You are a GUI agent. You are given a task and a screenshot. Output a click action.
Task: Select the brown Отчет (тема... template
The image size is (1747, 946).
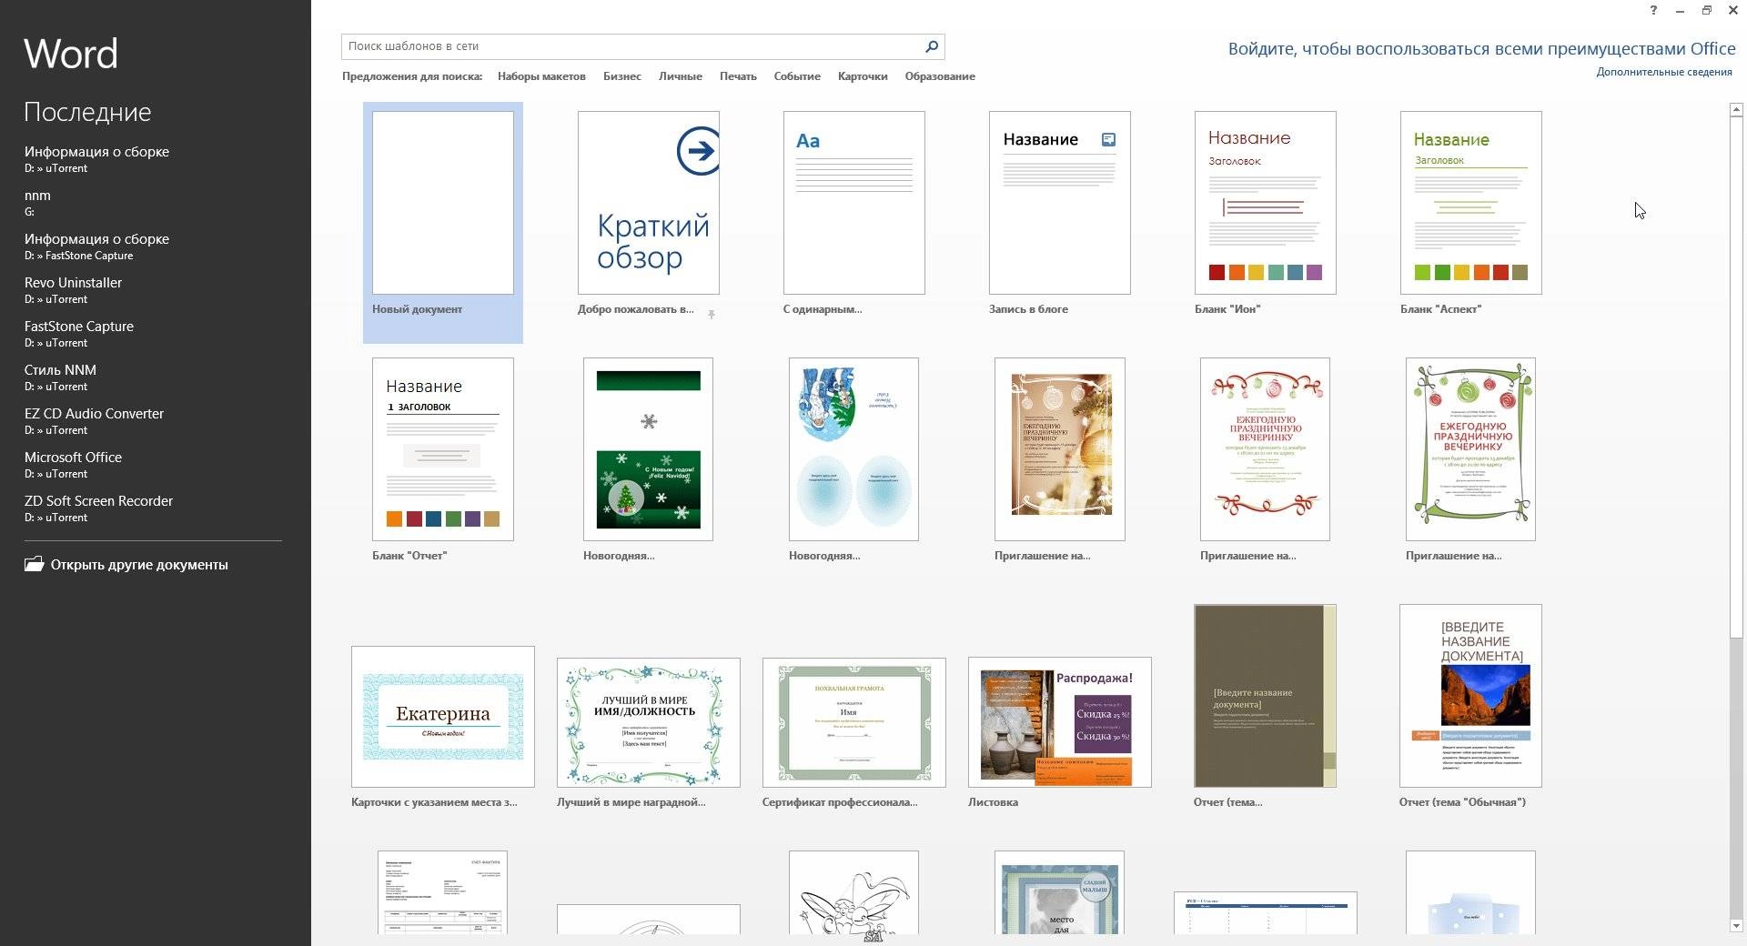(x=1265, y=696)
